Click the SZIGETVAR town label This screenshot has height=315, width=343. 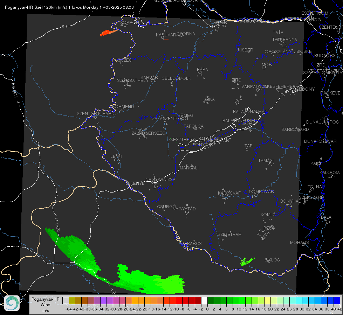[229, 234]
